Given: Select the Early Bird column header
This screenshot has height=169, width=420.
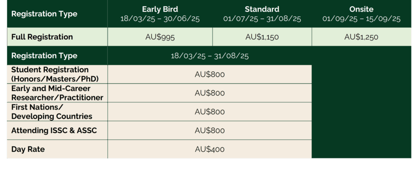Looking at the screenshot, I should [x=160, y=14].
